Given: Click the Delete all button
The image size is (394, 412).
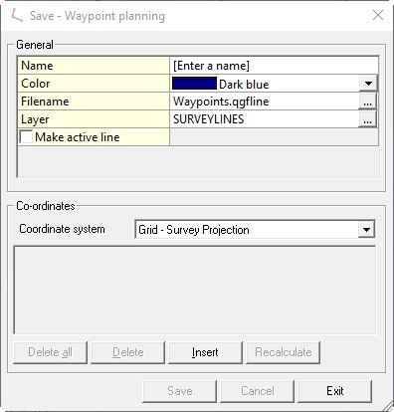Looking at the screenshot, I should coord(50,352).
